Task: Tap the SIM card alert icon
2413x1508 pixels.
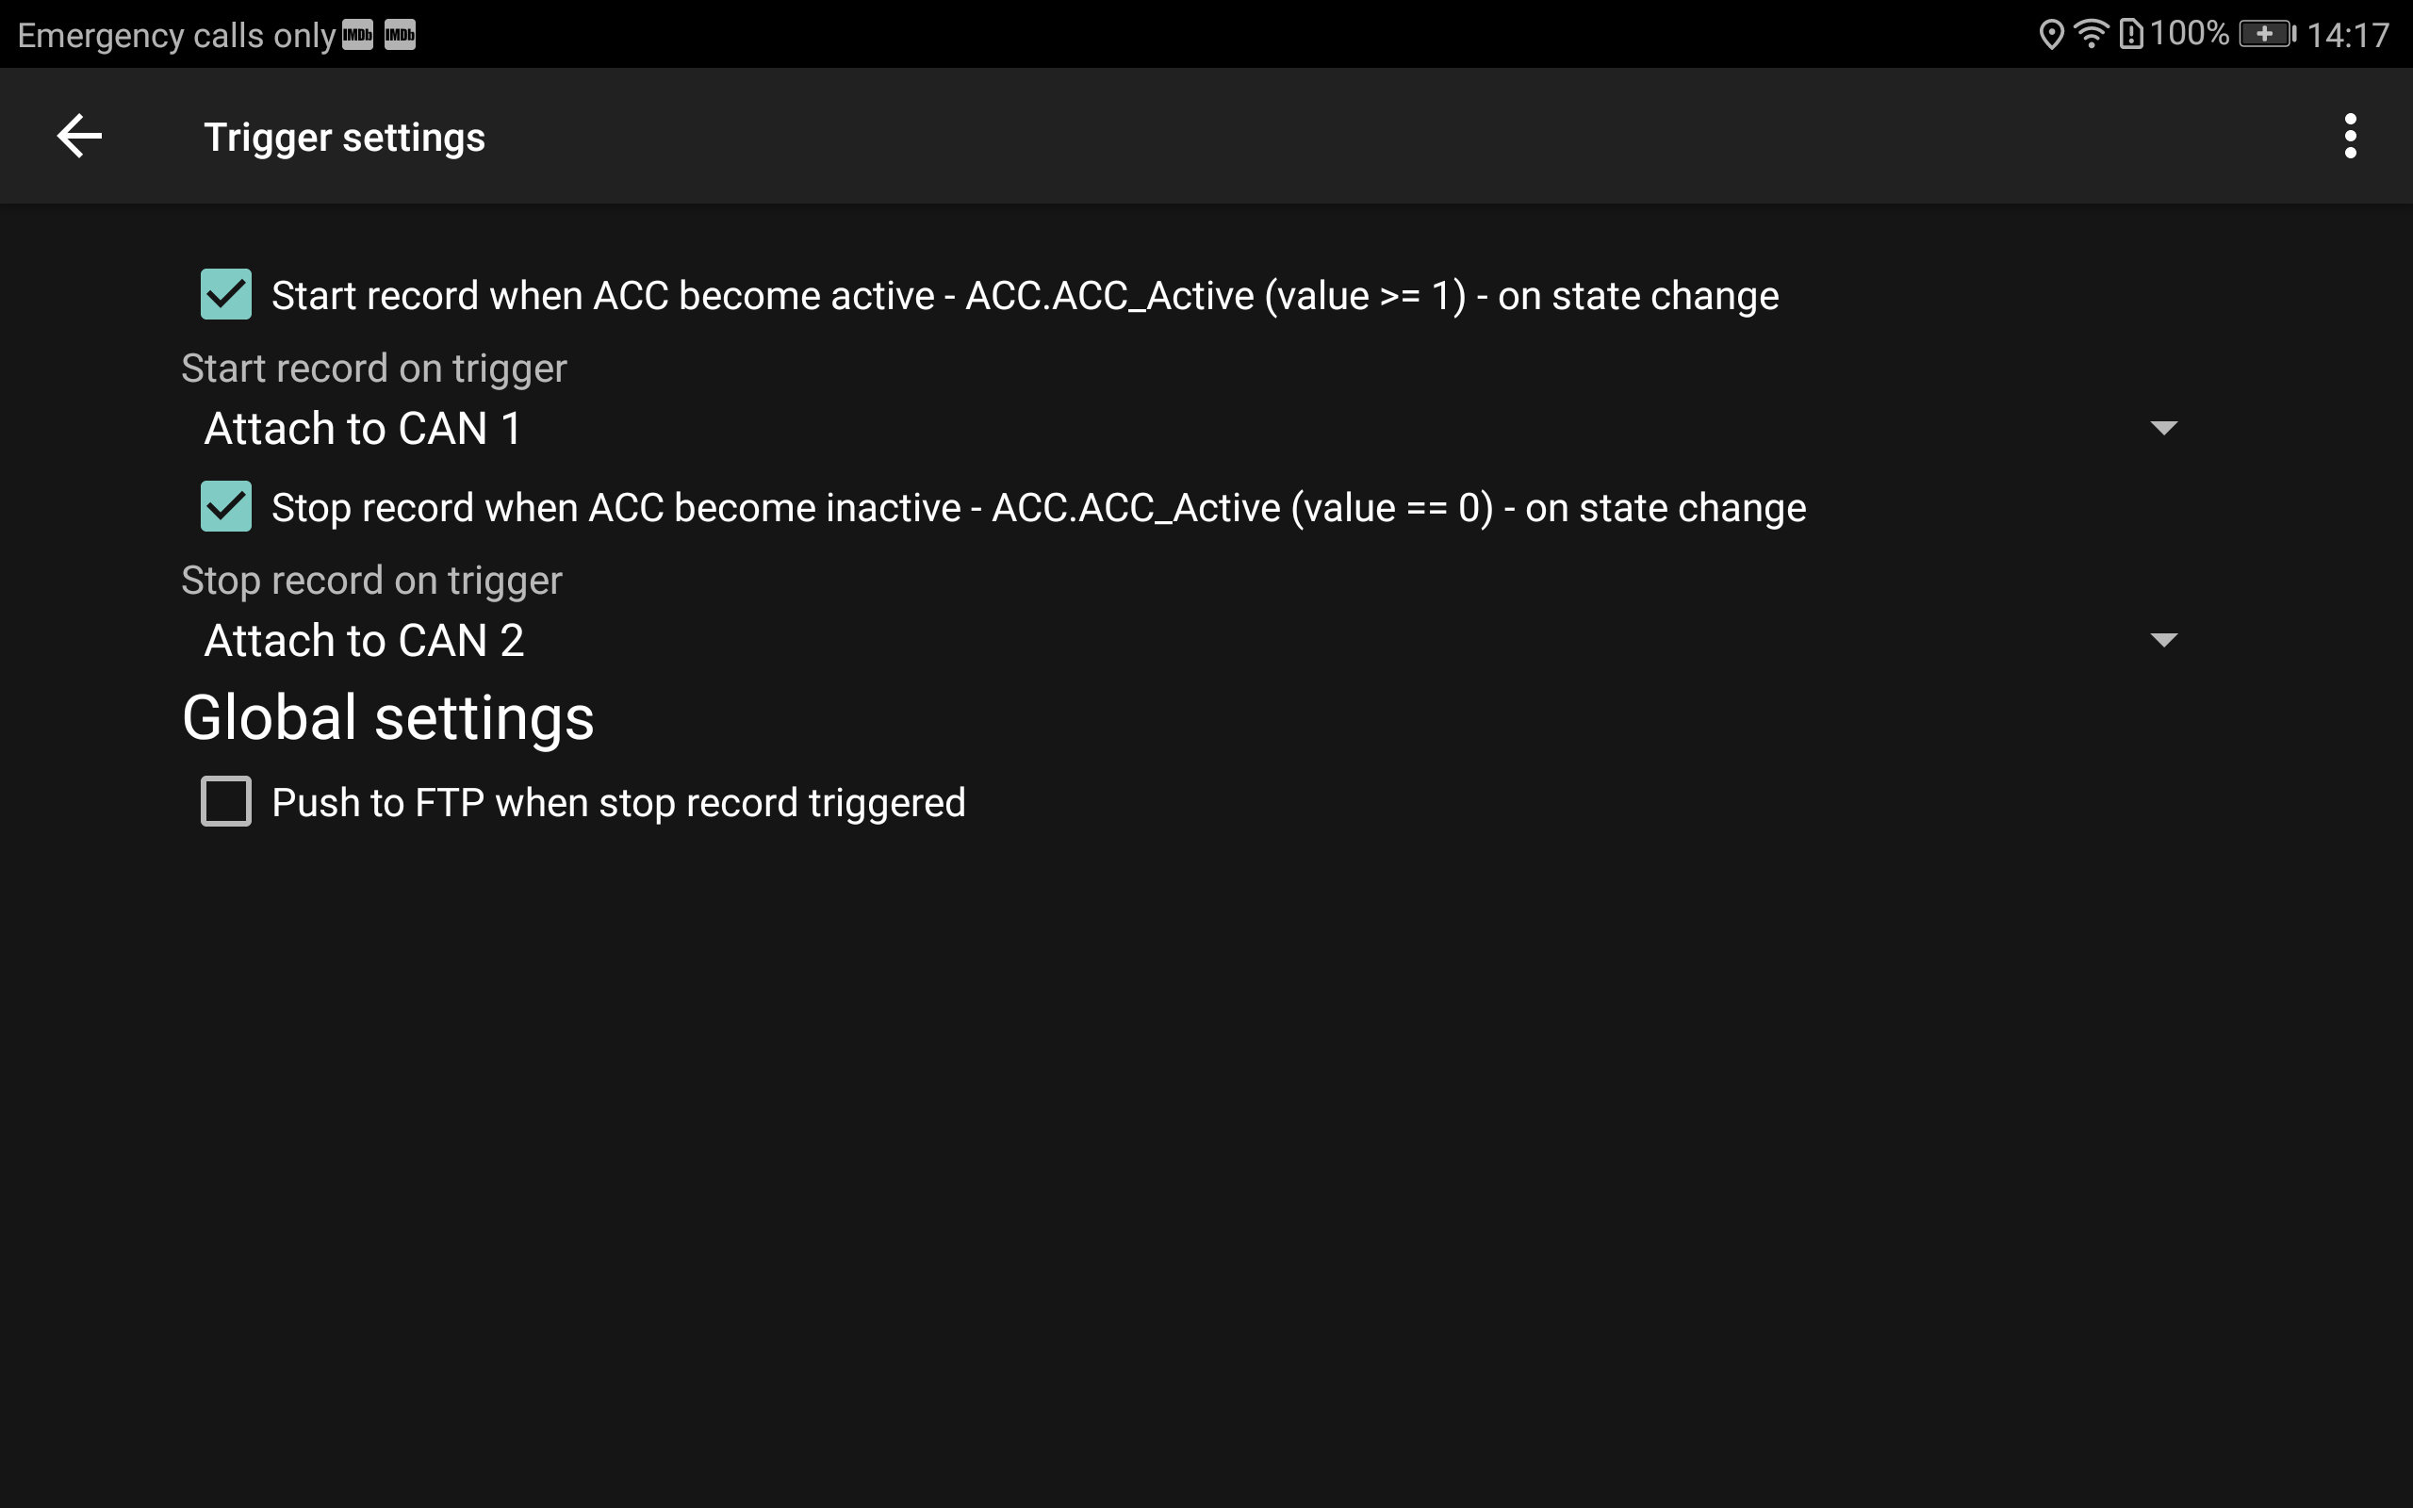Action: click(x=2131, y=35)
